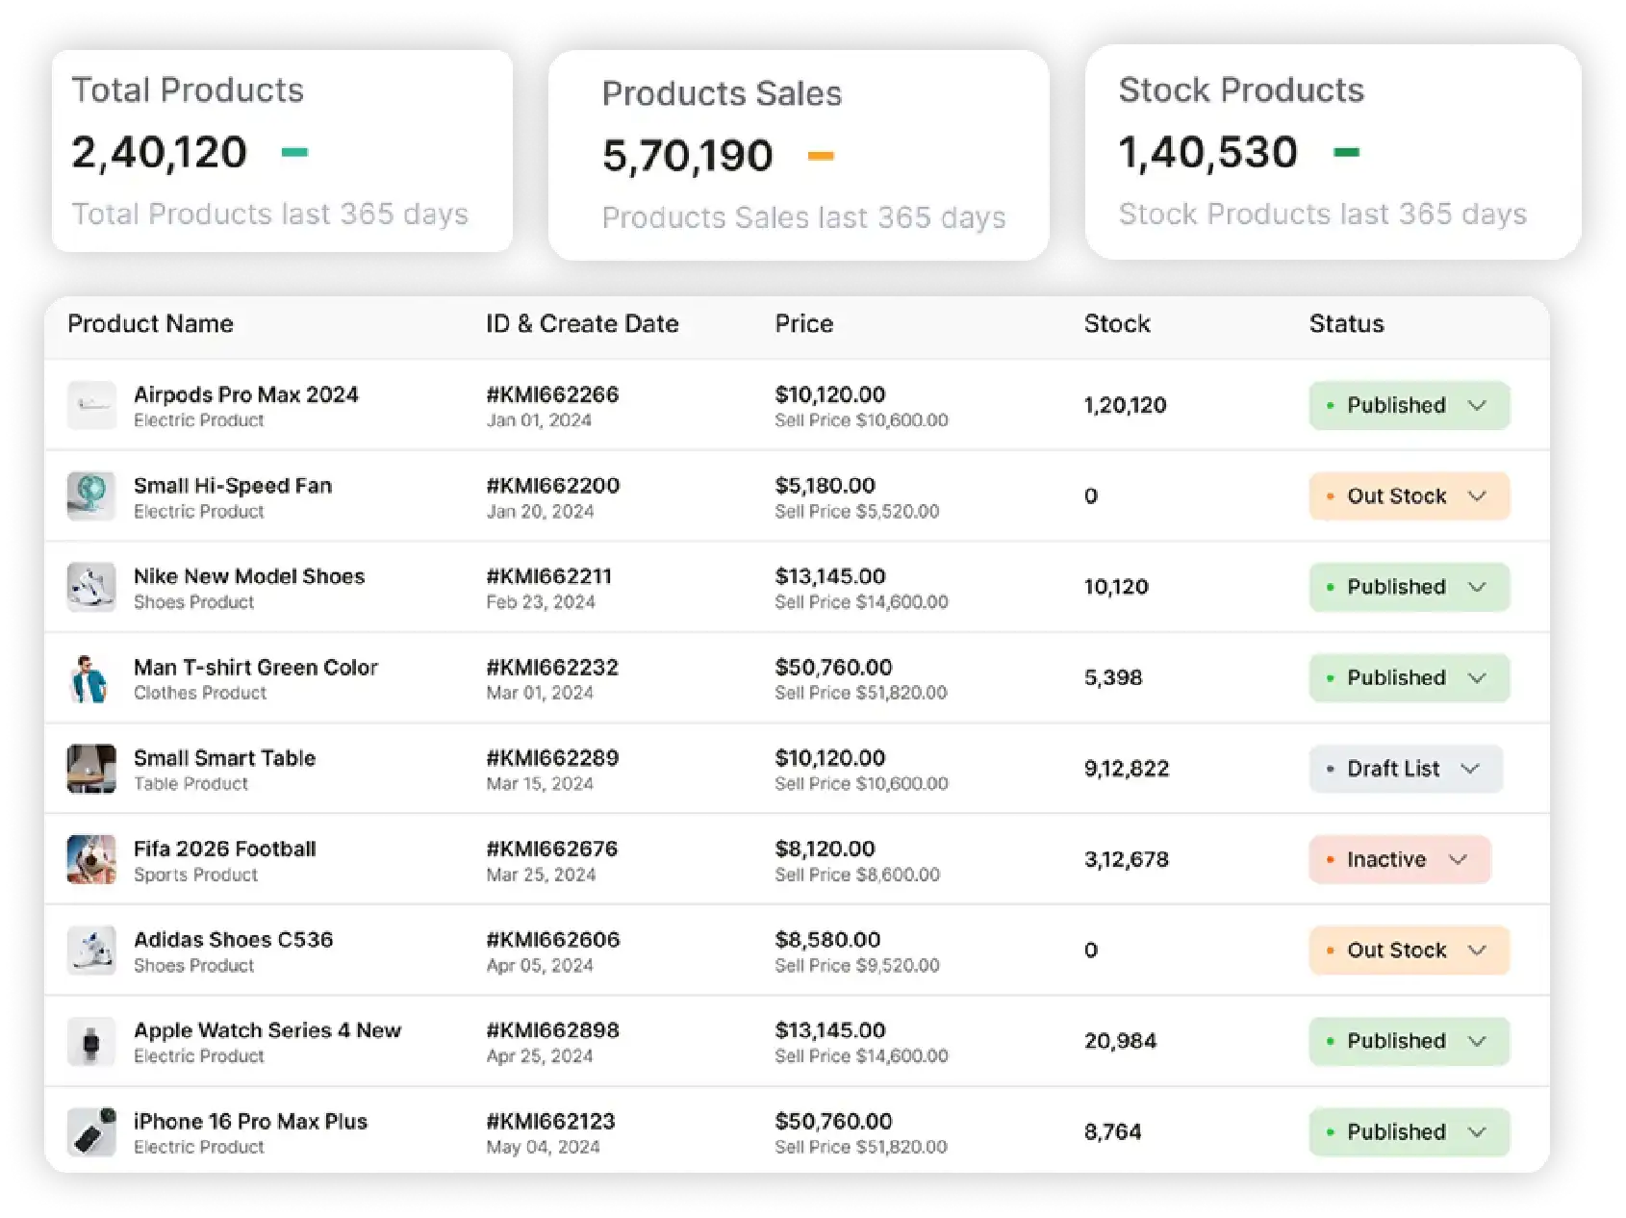Expand the Draft List status dropdown

point(1405,769)
